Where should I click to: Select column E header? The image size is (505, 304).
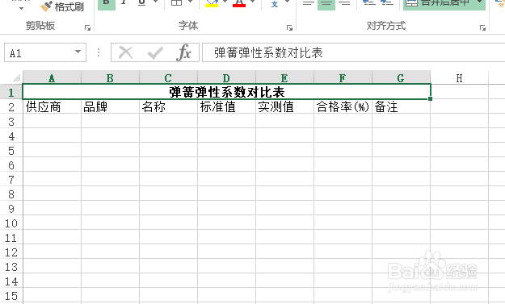click(x=284, y=77)
